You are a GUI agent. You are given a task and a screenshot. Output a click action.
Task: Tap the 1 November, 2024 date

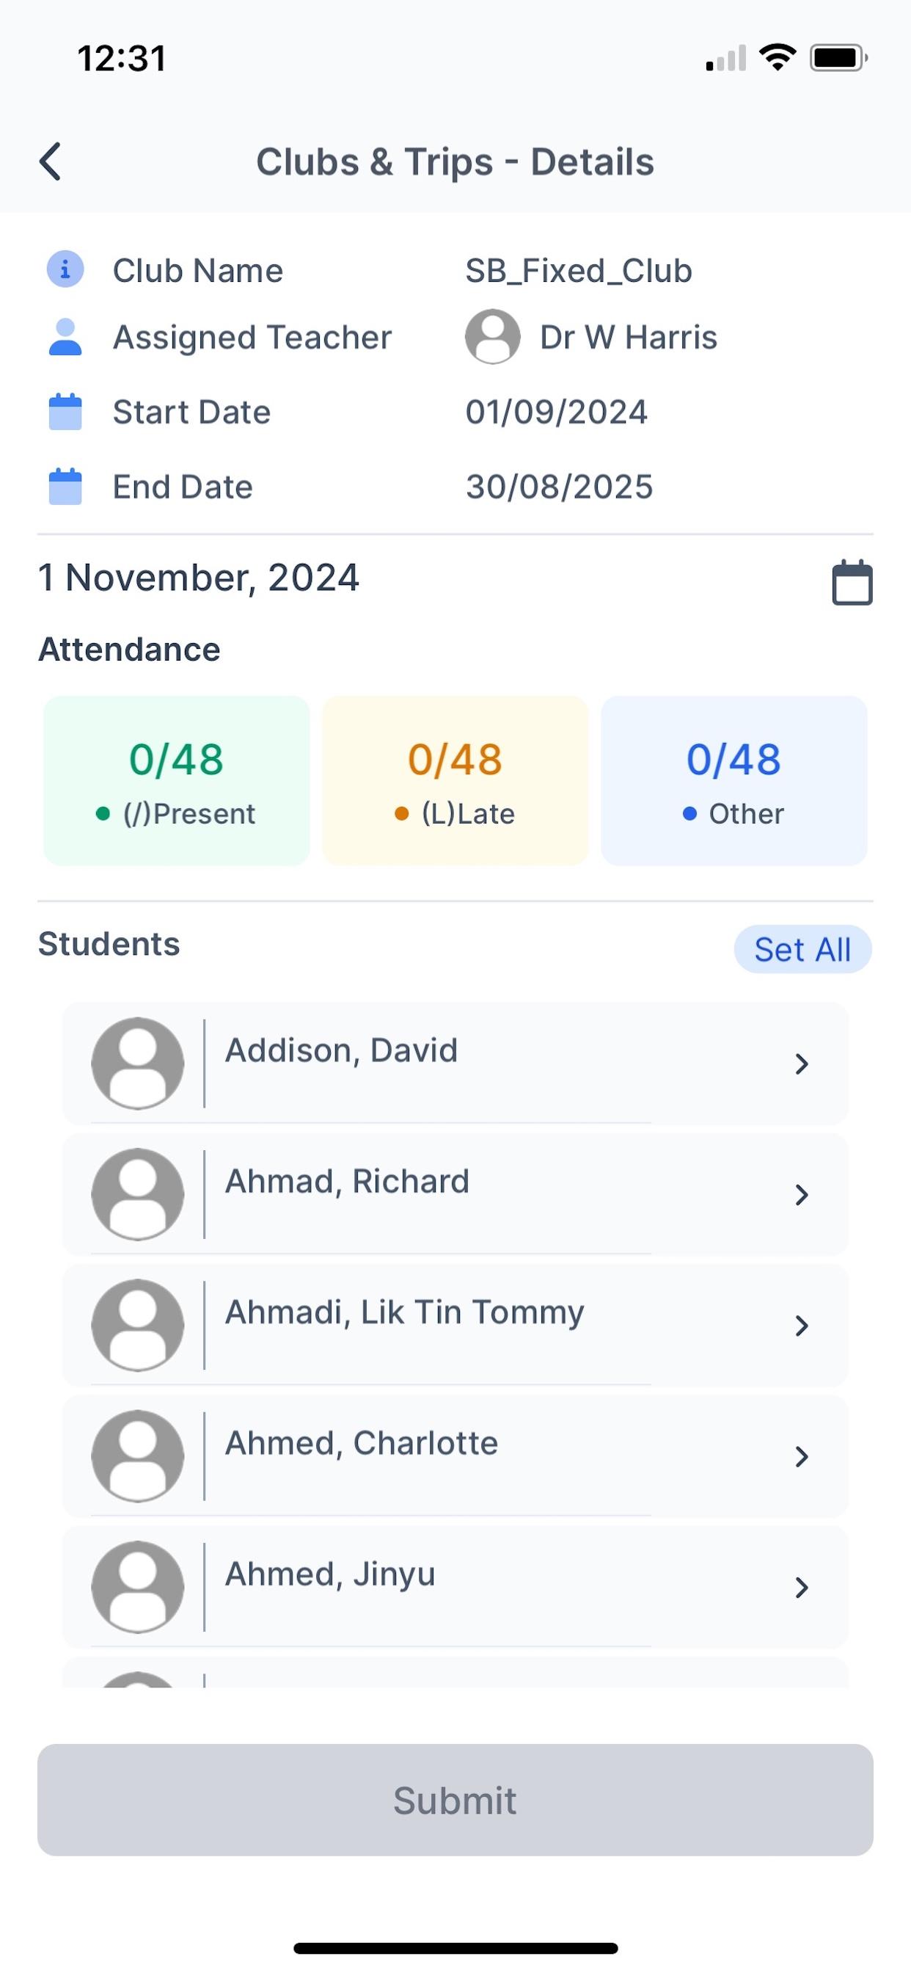click(x=199, y=578)
